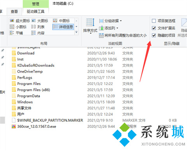The width and height of the screenshot is (187, 151).
Task: Click the 用户 folder icon
Action: (x=14, y=114)
